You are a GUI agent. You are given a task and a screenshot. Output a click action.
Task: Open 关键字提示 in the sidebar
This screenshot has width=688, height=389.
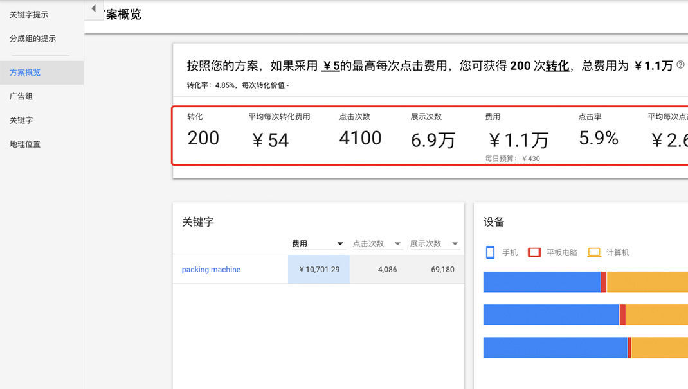pyautogui.click(x=29, y=15)
